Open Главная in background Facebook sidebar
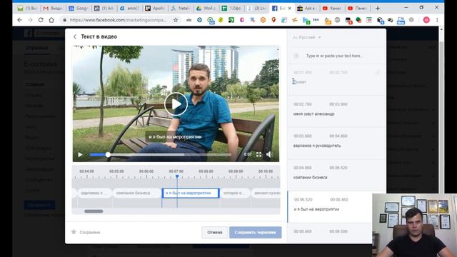This screenshot has width=457, height=257. [x=34, y=84]
